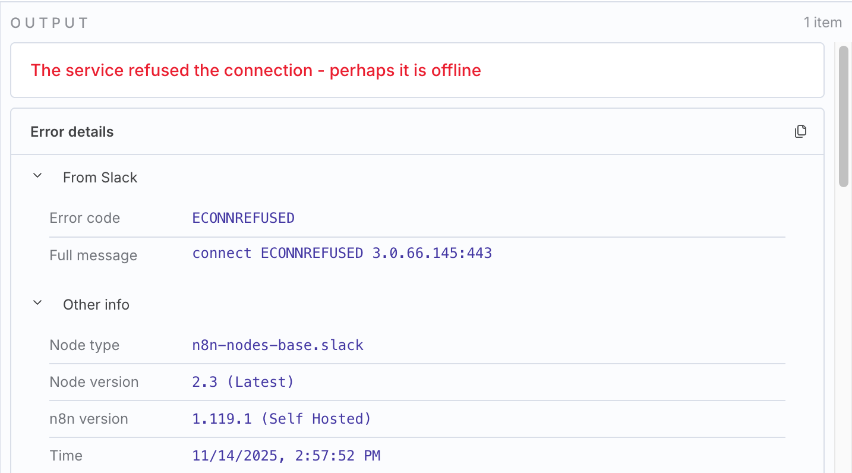The height and width of the screenshot is (473, 852).
Task: Click the 2.3 (Latest) node version value
Action: (242, 382)
